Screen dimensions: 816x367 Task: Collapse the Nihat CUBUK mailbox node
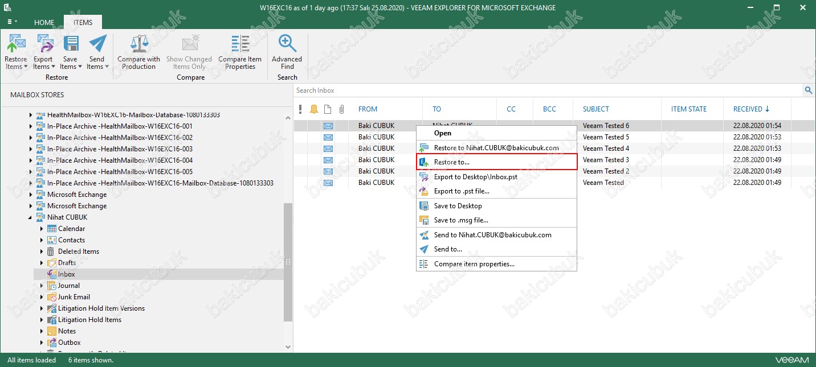[30, 217]
